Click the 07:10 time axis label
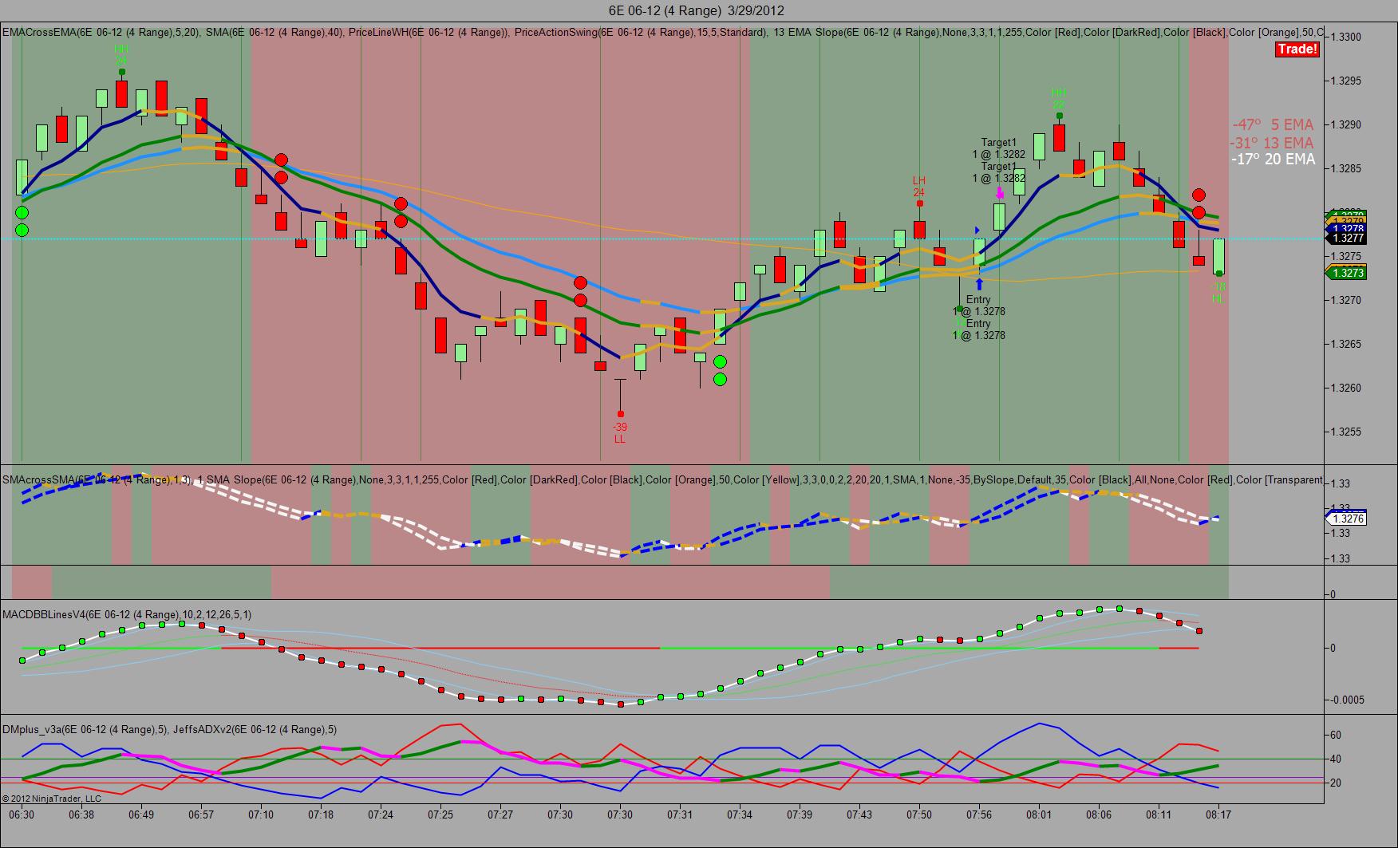Viewport: 1398px width, 848px height. (x=261, y=814)
